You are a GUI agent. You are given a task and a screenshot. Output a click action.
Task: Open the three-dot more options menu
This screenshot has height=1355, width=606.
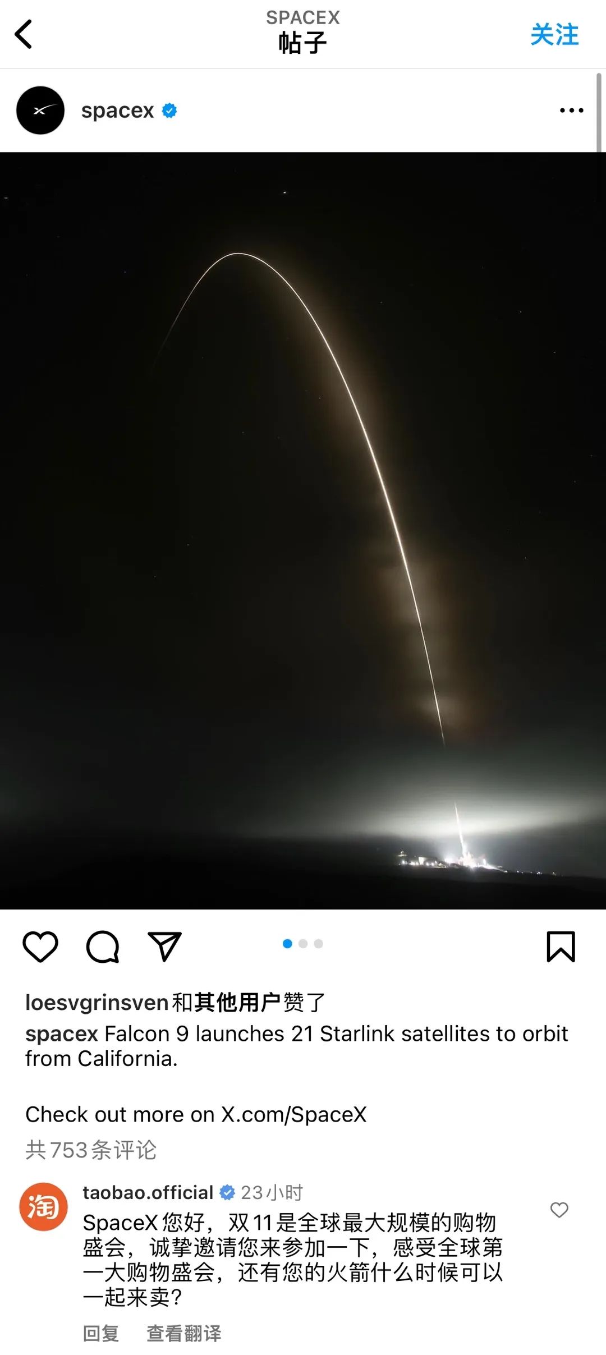coord(571,111)
